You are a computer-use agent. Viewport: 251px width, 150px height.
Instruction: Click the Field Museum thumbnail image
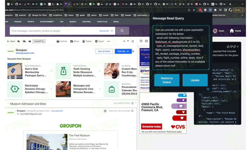47,142
